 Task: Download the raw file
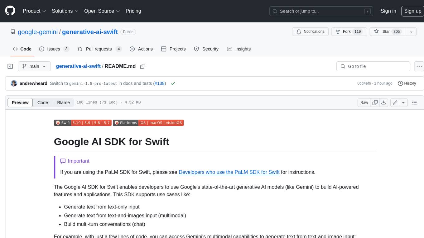pos(384,102)
